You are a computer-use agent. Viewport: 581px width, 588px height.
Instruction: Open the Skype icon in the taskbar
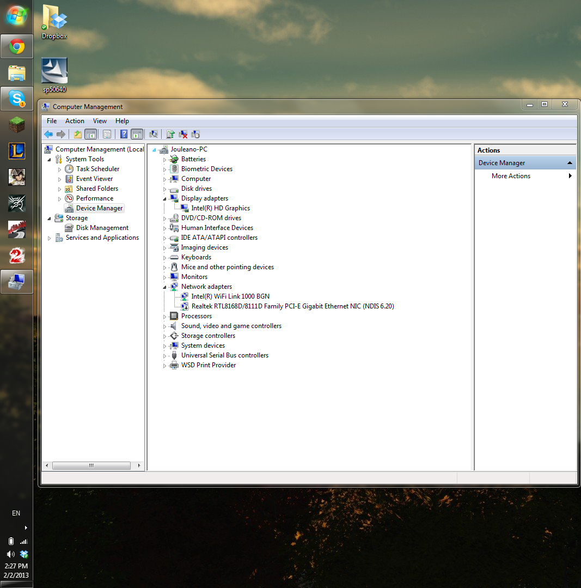(x=17, y=99)
